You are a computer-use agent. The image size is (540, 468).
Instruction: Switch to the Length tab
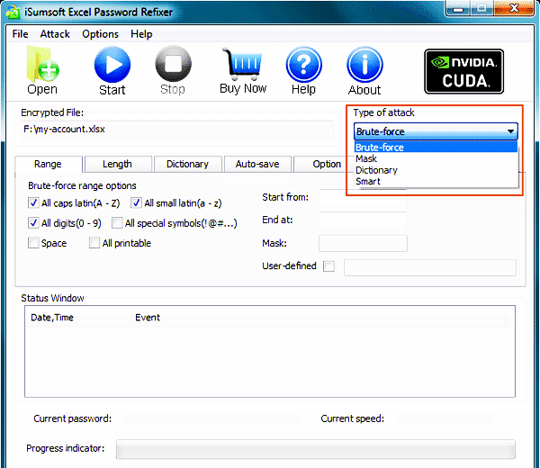pyautogui.click(x=117, y=164)
